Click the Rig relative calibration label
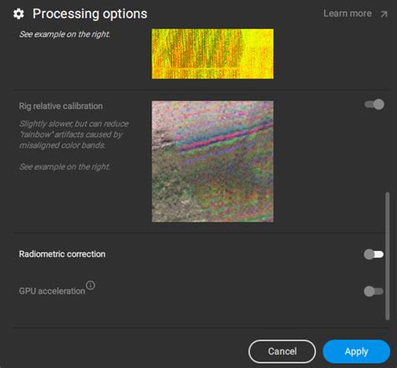 61,106
